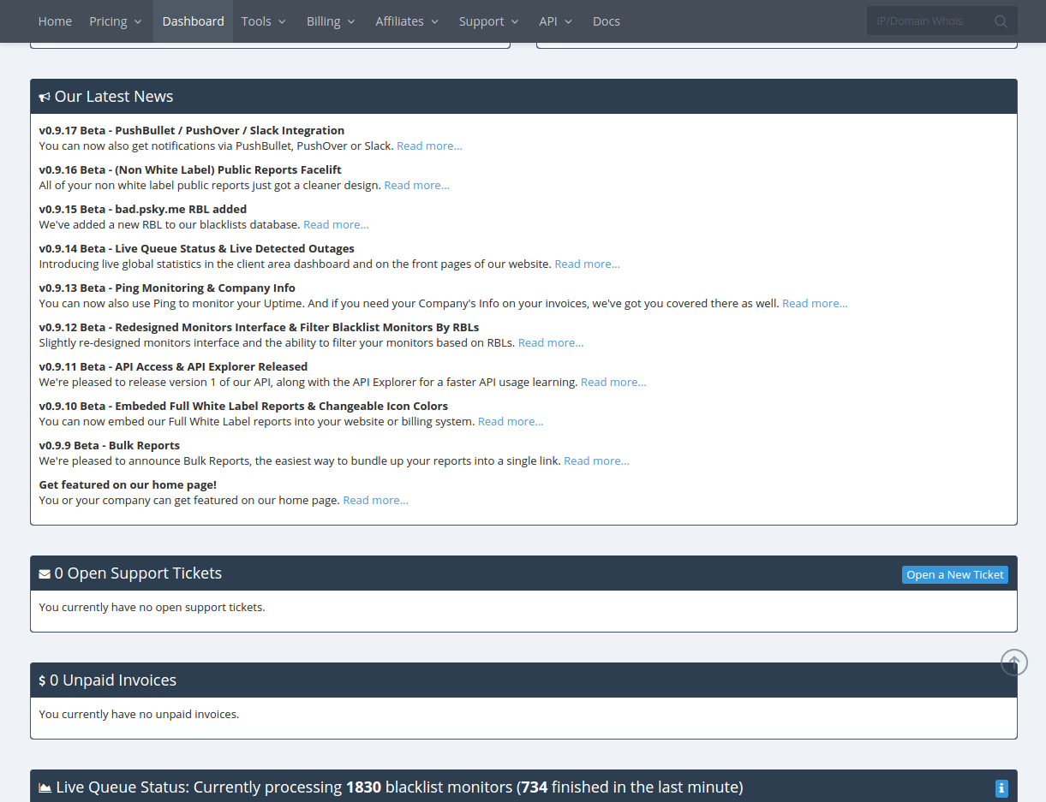Image resolution: width=1046 pixels, height=802 pixels.
Task: Read more about PushBullet / PushOver / Slack Integration
Action: click(x=429, y=146)
